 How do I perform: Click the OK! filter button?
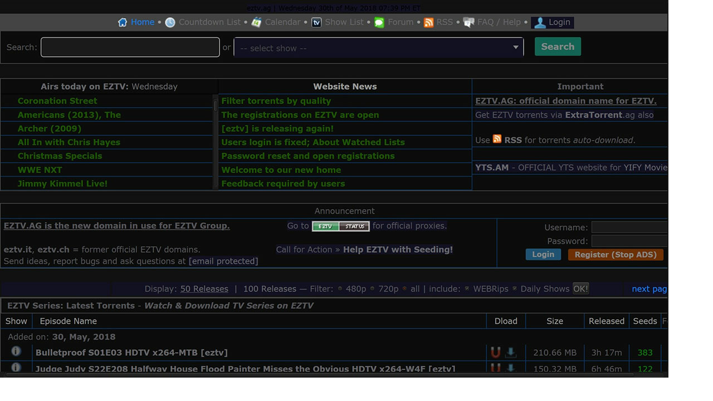580,288
